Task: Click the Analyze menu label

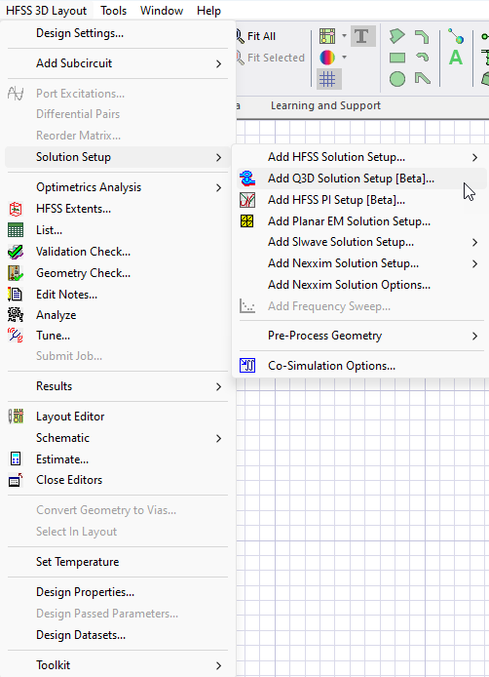Action: [56, 315]
